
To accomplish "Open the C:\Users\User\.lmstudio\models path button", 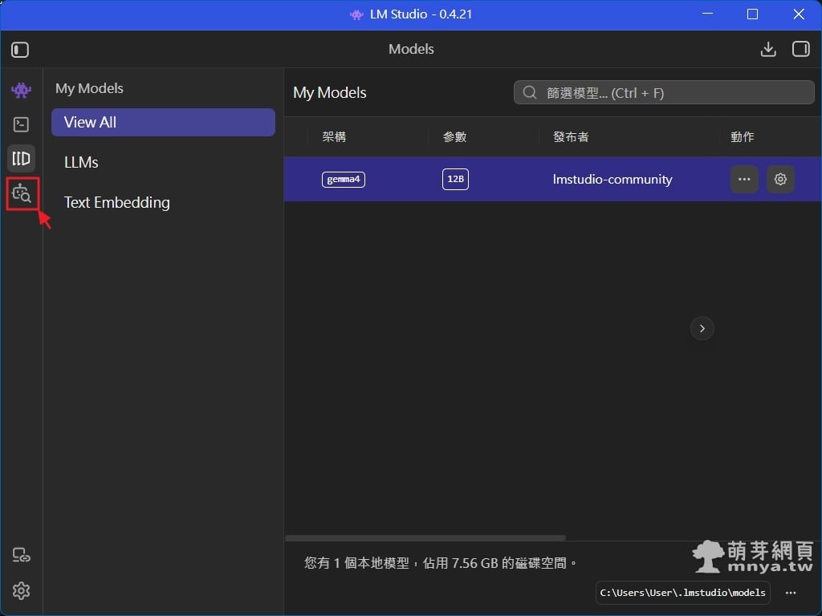I will pyautogui.click(x=682, y=593).
